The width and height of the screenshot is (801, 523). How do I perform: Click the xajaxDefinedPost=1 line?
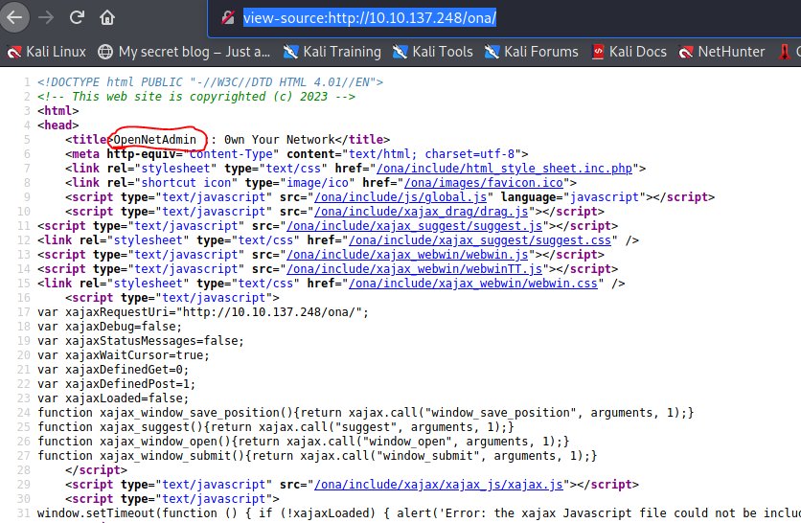click(x=117, y=383)
